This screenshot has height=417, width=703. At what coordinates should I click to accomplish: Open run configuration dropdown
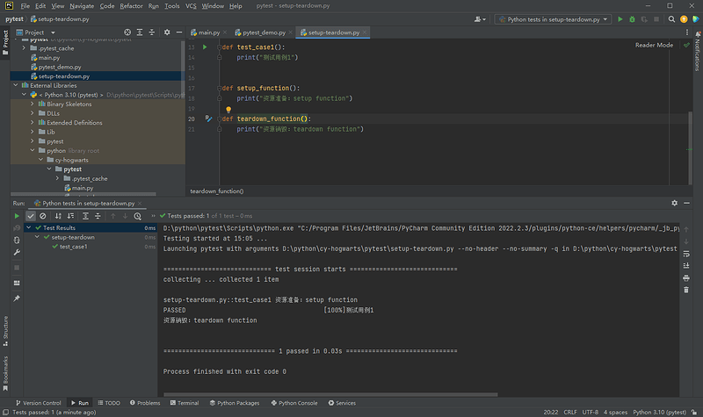(553, 19)
